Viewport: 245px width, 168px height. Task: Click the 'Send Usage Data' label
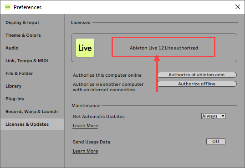click(x=92, y=142)
